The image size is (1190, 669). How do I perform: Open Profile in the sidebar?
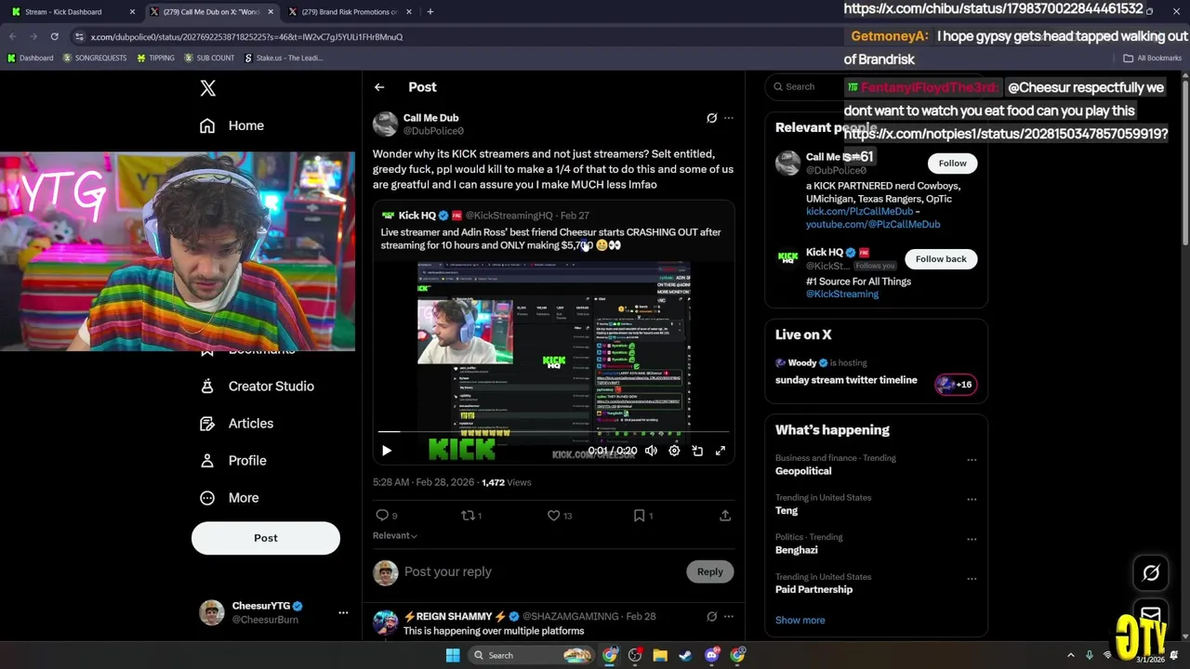(233, 460)
